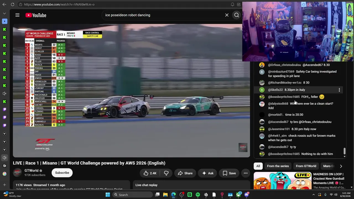Open Task View on the taskbar
Image resolution: width=354 pixels, height=199 pixels.
tap(157, 195)
